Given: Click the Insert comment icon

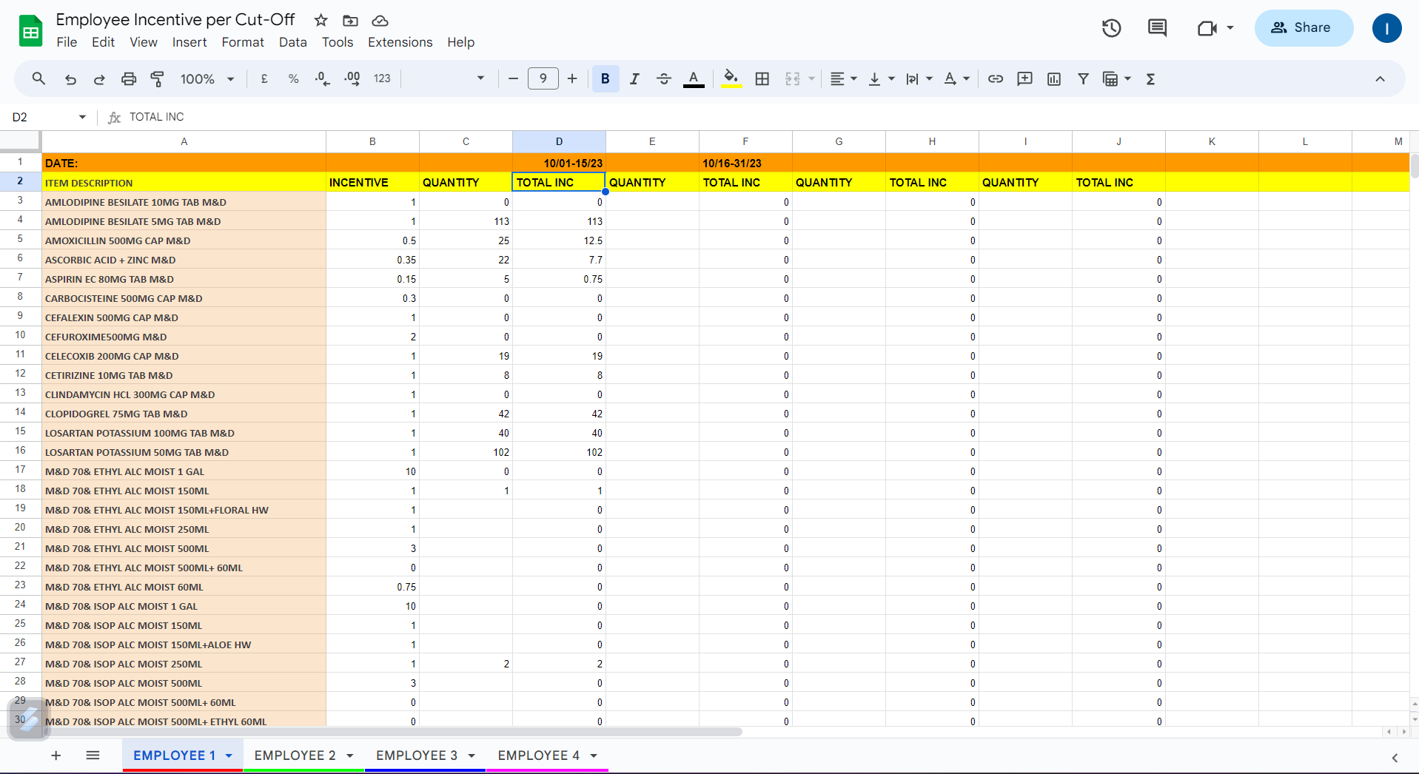Looking at the screenshot, I should pyautogui.click(x=1024, y=78).
